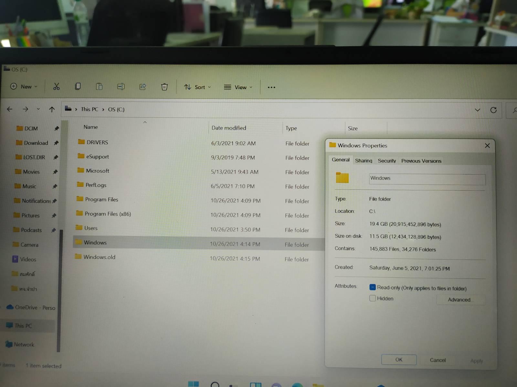Expand recent locations chevron beside forward arrow
The width and height of the screenshot is (517, 387).
pos(38,109)
